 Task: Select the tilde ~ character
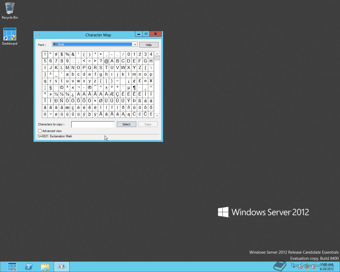[117, 81]
